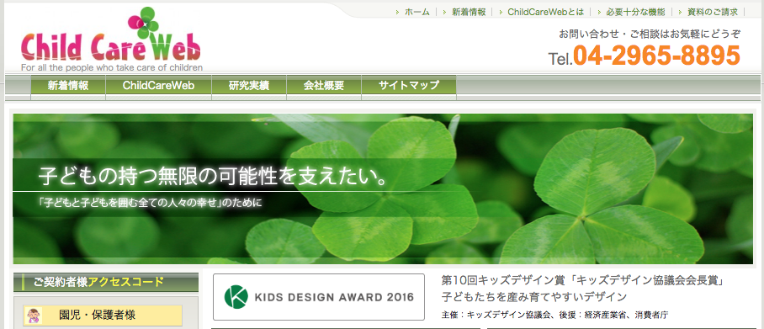Open the 新着情報 link in the top bar
The width and height of the screenshot is (764, 329).
click(469, 12)
